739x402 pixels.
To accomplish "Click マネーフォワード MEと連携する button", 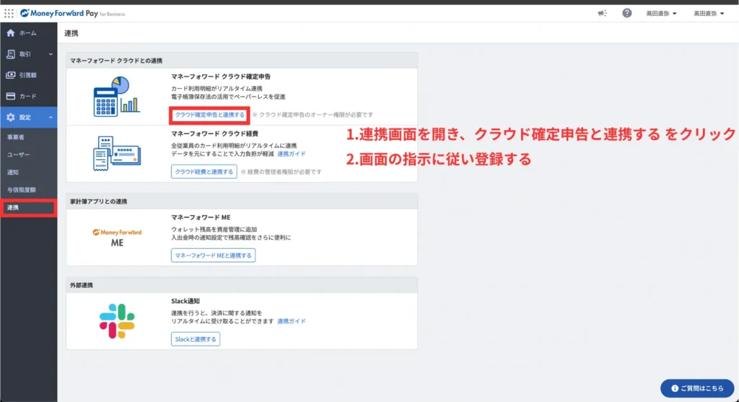I will pyautogui.click(x=213, y=255).
